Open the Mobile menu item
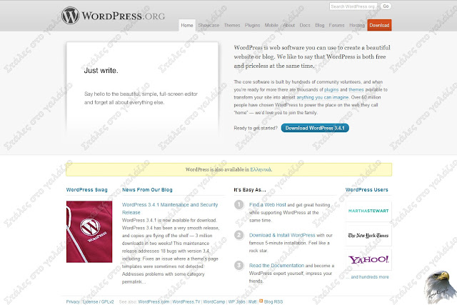457x305 pixels. pos(271,26)
